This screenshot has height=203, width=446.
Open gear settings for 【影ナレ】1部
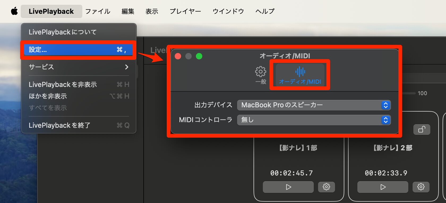327,187
